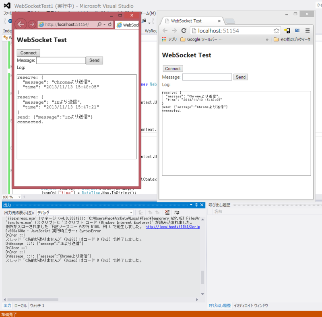Close the WebSocket Test Chrome tab
This screenshot has height=317, width=322.
219,21
